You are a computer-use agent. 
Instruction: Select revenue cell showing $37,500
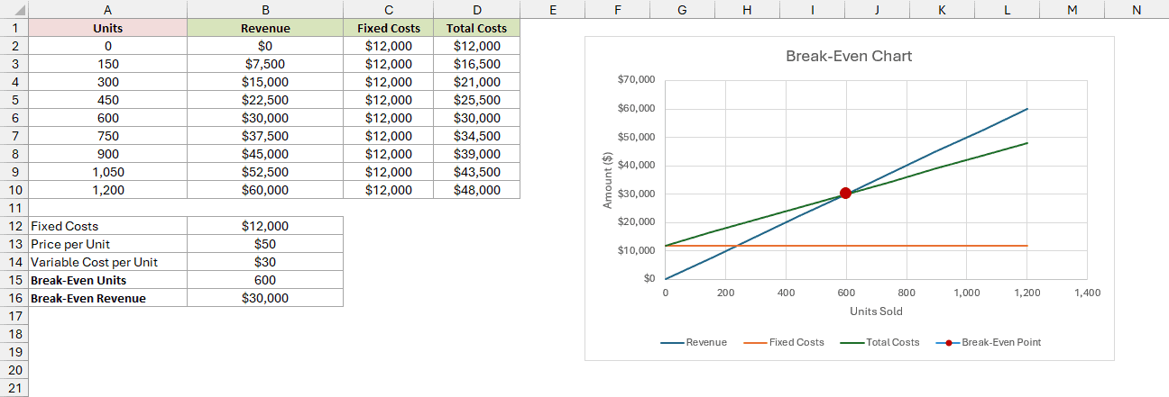pyautogui.click(x=265, y=136)
